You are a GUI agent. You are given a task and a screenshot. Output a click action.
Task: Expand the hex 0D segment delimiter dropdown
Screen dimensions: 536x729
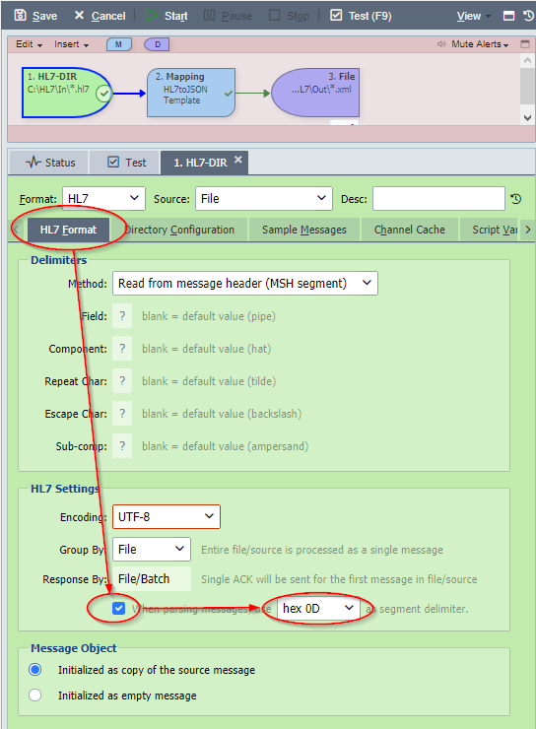point(319,608)
